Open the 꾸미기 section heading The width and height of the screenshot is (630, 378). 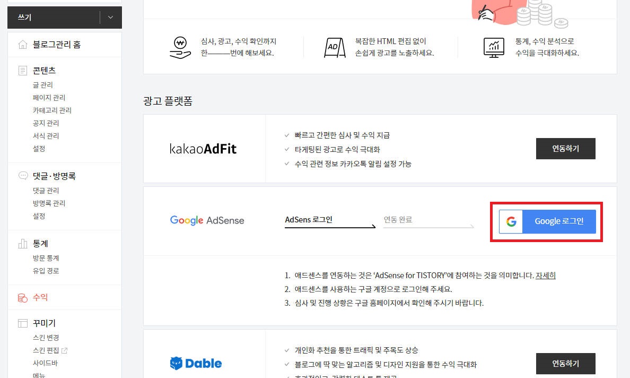pos(44,323)
